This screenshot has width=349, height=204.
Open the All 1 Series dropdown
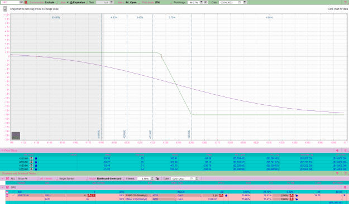(x=47, y=178)
